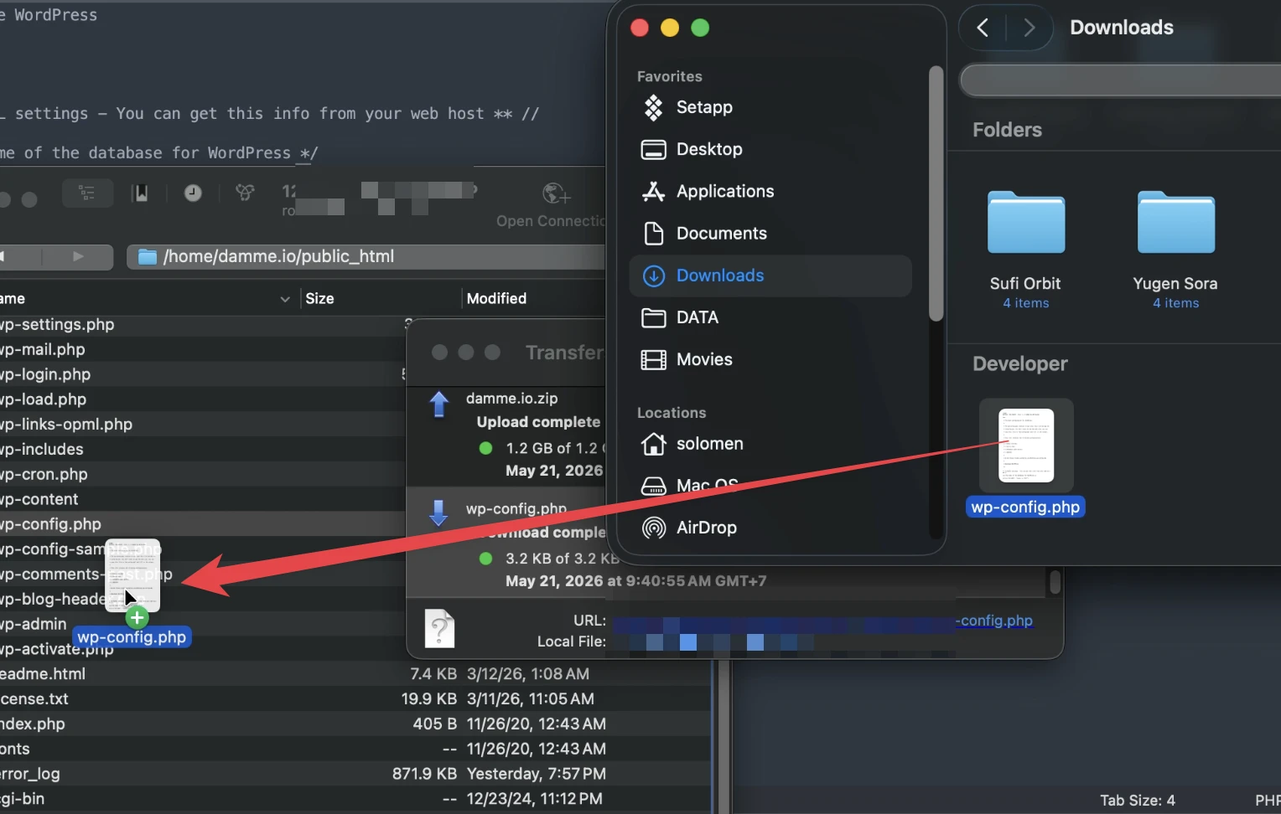This screenshot has width=1281, height=814.
Task: Click the Finder sidebar scrollbar
Action: coord(936,193)
